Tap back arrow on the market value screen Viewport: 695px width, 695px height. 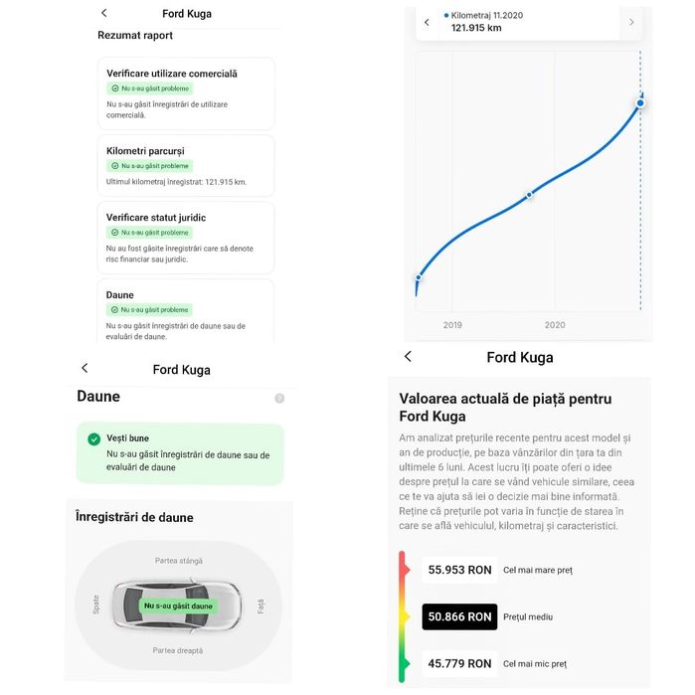(x=408, y=357)
